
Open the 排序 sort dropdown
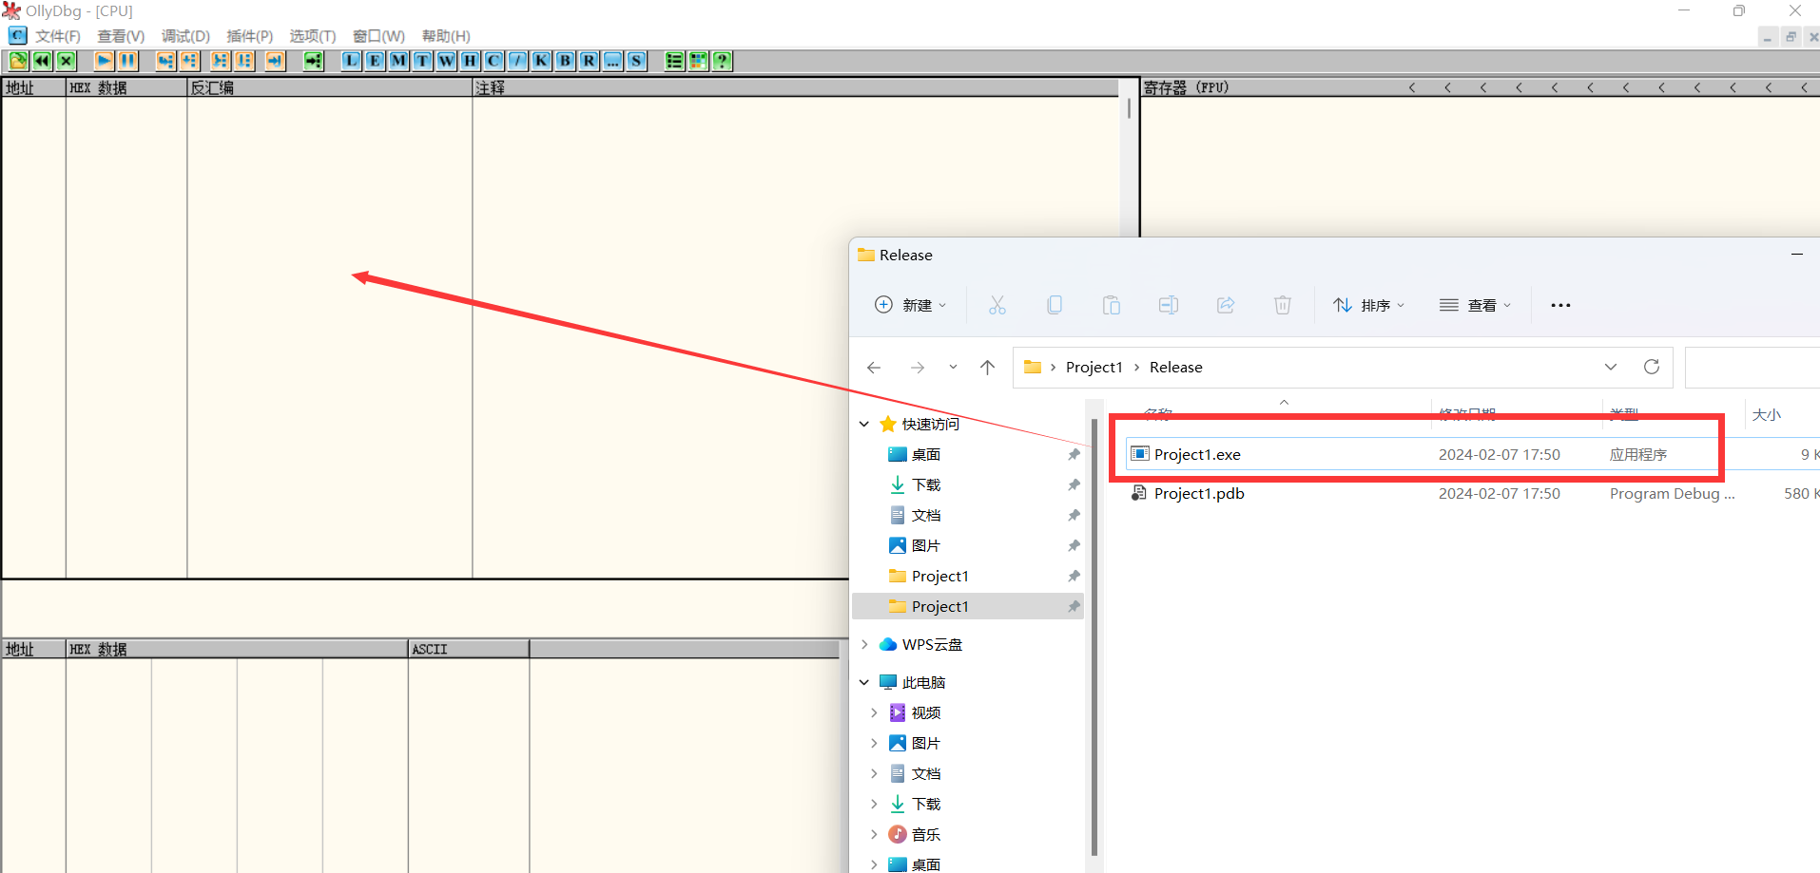pyautogui.click(x=1368, y=305)
